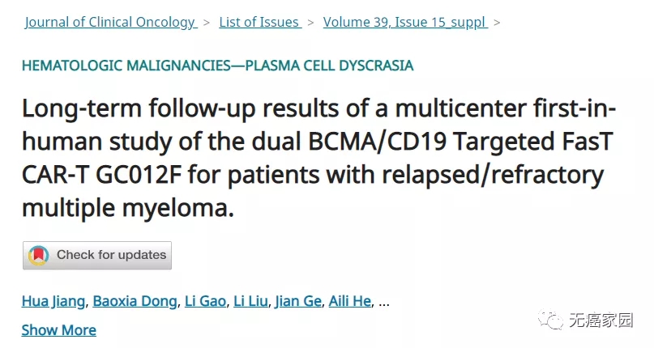Click the Crossmark bookmark icon
The width and height of the screenshot is (654, 348).
(38, 255)
